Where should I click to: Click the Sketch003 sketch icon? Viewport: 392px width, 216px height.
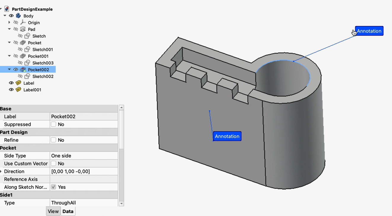coord(27,63)
